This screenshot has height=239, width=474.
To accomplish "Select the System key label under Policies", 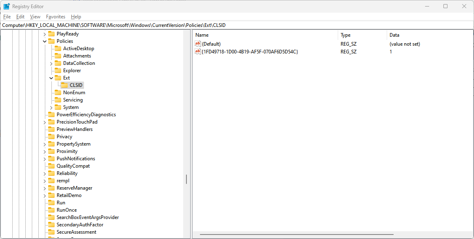I will [71, 107].
